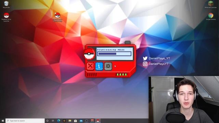The width and height of the screenshot is (219, 123).
Task: Select the Google Chrome desktop icon
Action: point(211,16)
